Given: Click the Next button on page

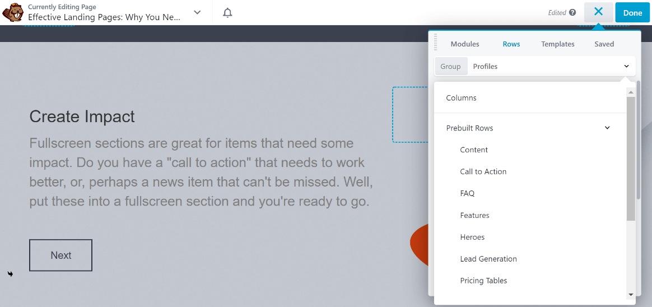Looking at the screenshot, I should pos(60,255).
